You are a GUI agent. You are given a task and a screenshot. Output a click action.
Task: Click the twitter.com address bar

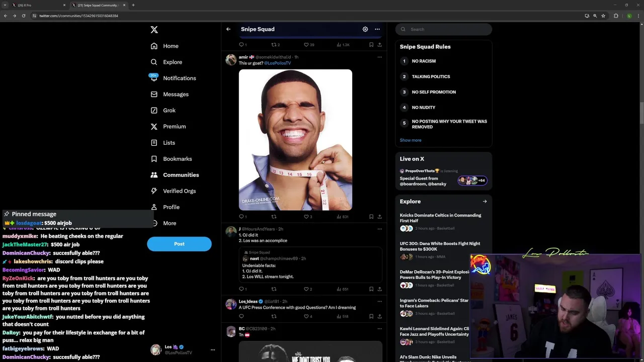[x=302, y=16]
